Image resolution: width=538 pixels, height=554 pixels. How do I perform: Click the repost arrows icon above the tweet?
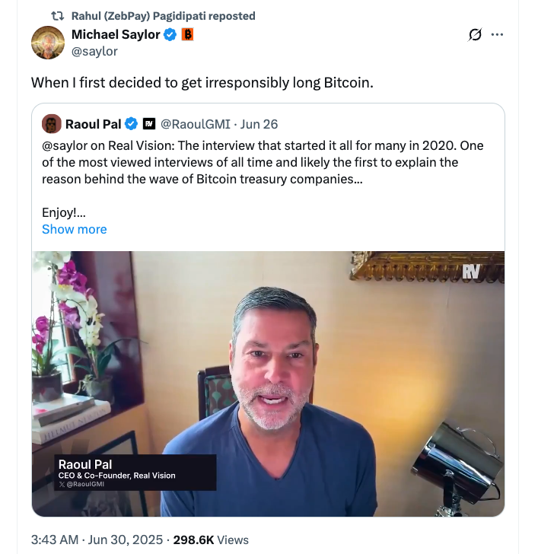coord(56,16)
